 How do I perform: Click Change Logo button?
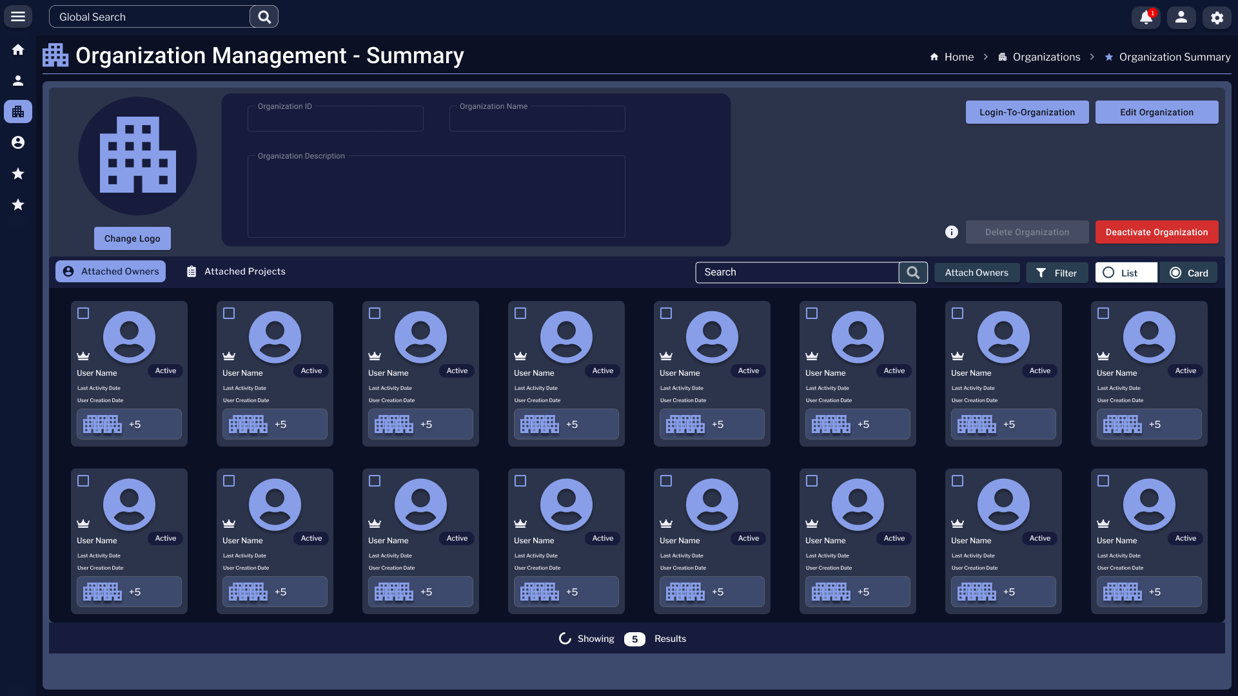(x=132, y=238)
